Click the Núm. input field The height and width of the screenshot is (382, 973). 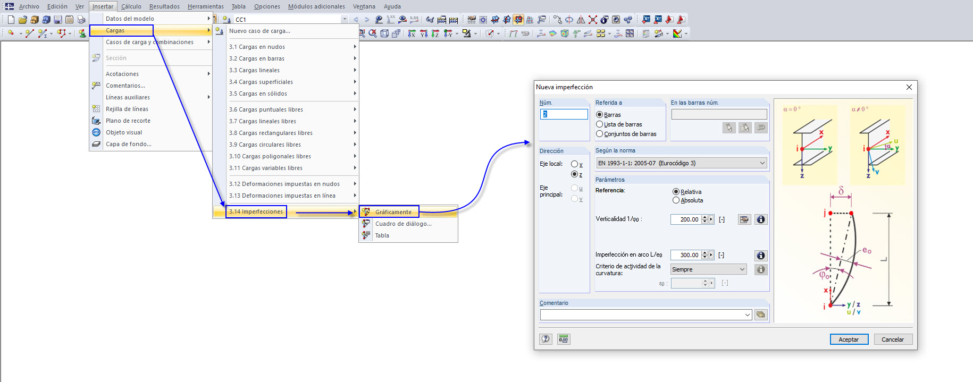(x=564, y=114)
